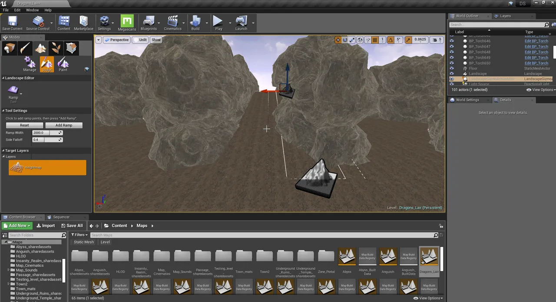556x302 pixels.
Task: Expand the Town2 folder in tree
Action: (9, 284)
